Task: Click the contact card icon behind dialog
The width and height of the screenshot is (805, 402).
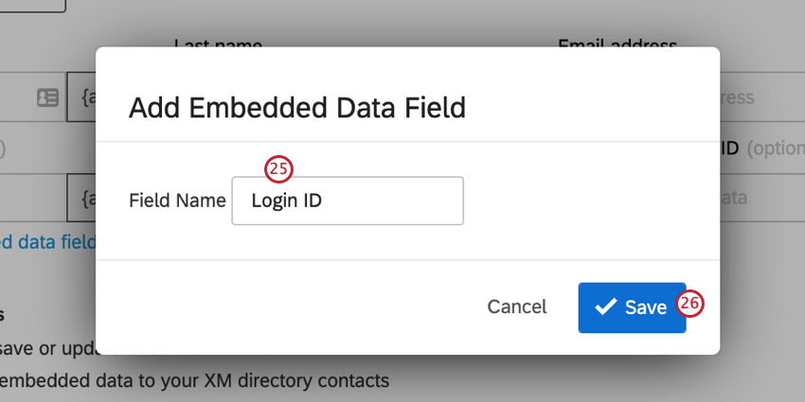Action: [47, 97]
